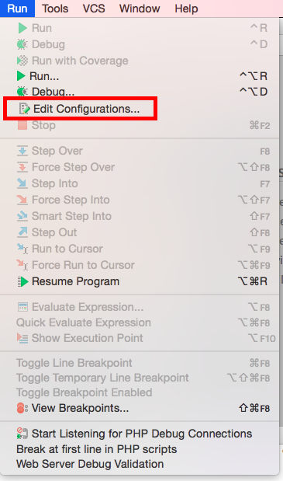
Task: Open the Tools menu
Action: [x=55, y=9]
